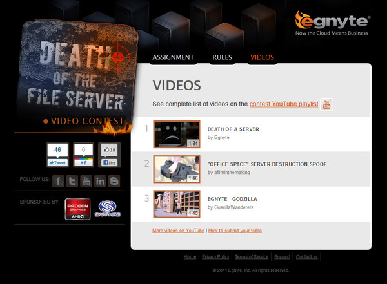Click the YouTube icon beside playlist link
Image resolution: width=387 pixels, height=284 pixels.
pos(326,104)
